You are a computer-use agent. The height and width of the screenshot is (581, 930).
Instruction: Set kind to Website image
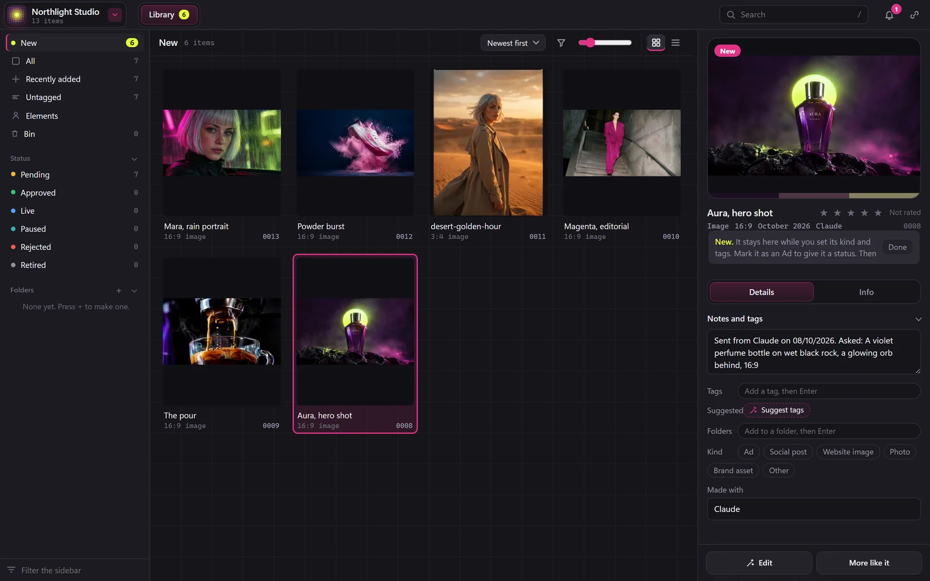click(848, 452)
